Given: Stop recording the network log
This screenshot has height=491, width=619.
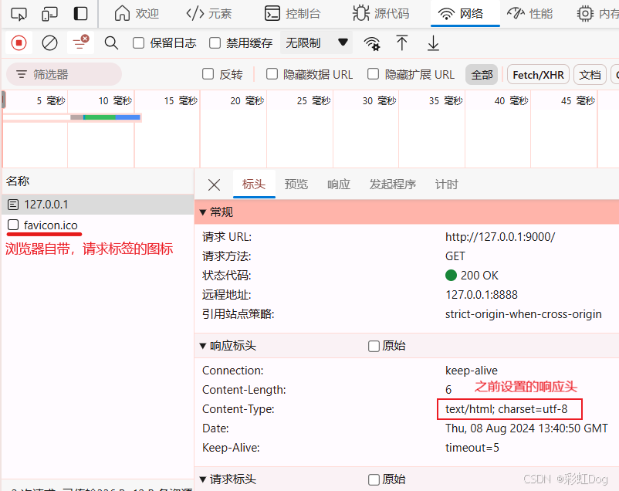Looking at the screenshot, I should click(17, 43).
